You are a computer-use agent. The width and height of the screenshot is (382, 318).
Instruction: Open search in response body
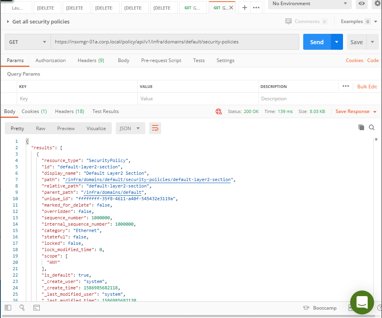point(372,127)
